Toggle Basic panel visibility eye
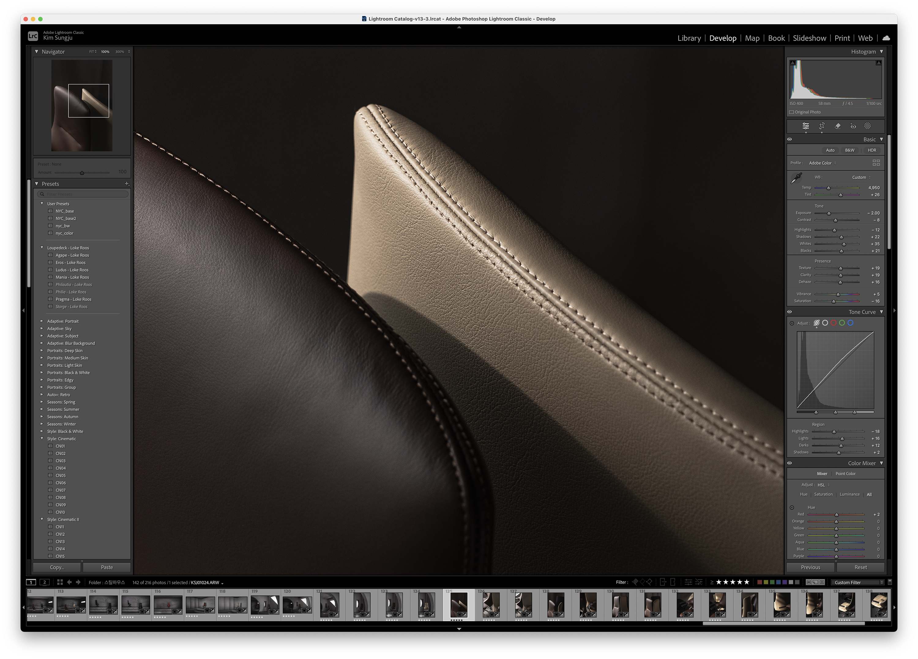The width and height of the screenshot is (918, 659). pos(789,139)
